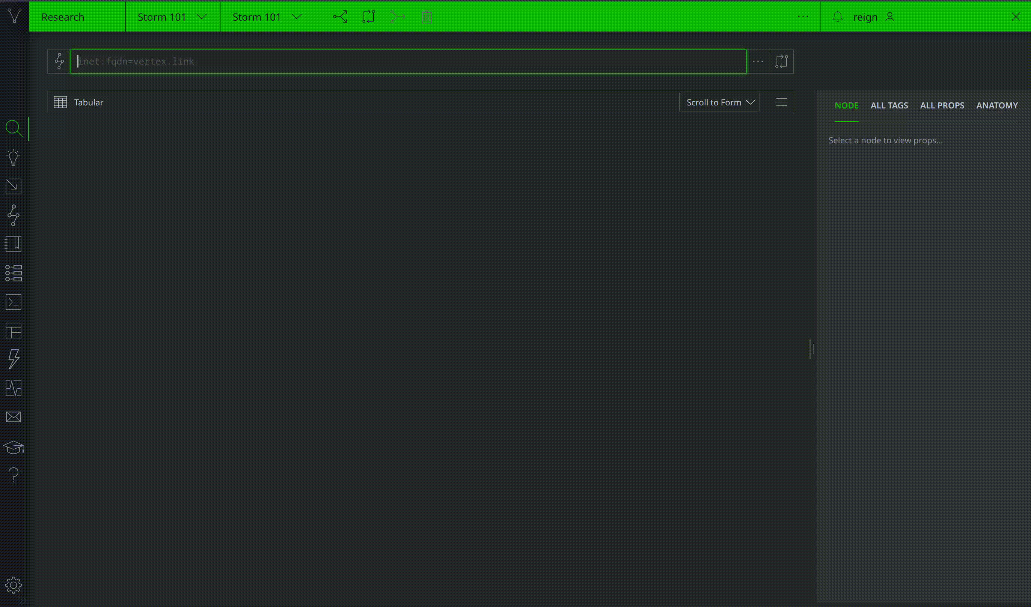Image resolution: width=1031 pixels, height=607 pixels.
Task: Open the Scroll to Form dropdown
Action: [719, 102]
